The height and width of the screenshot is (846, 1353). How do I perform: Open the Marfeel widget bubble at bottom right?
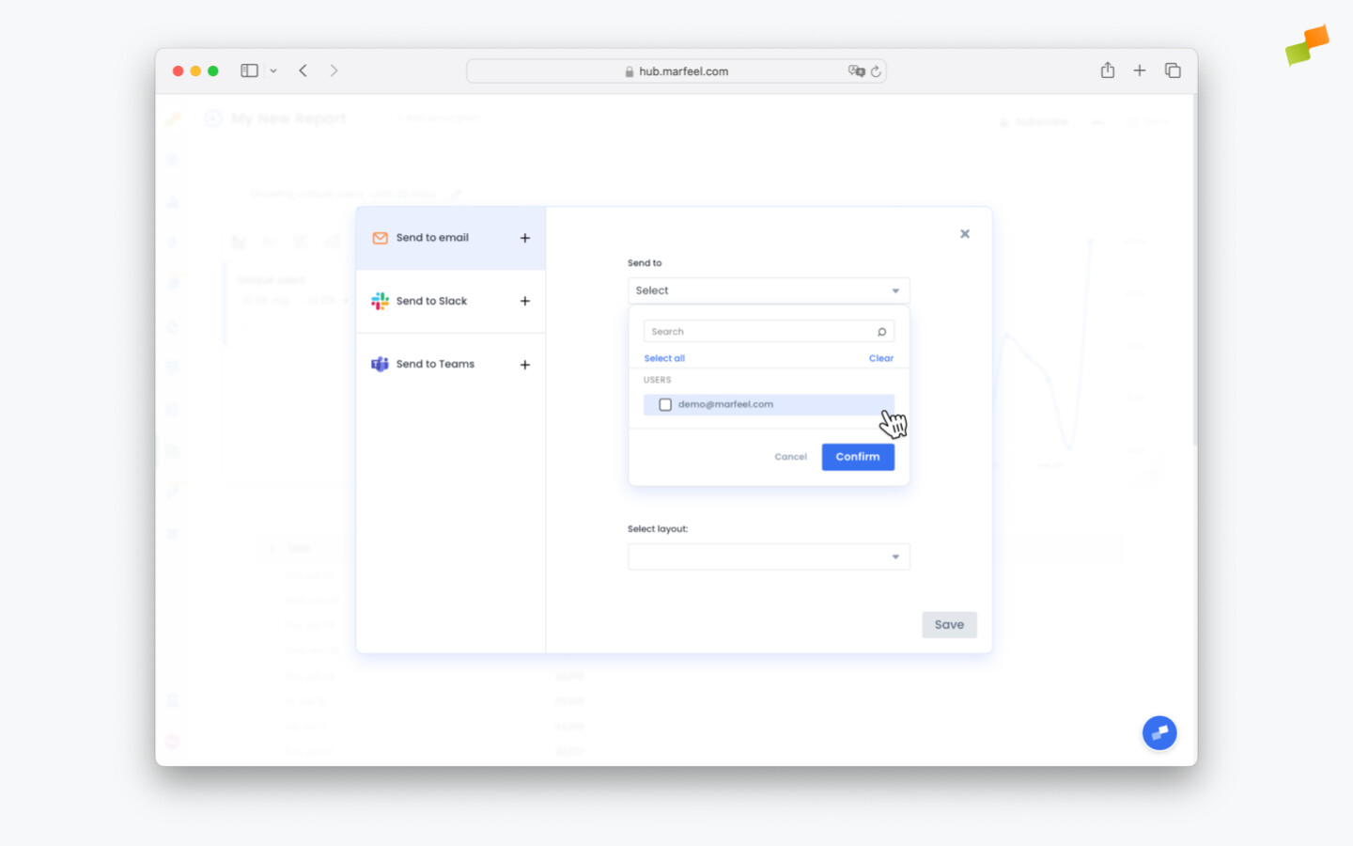pos(1159,733)
